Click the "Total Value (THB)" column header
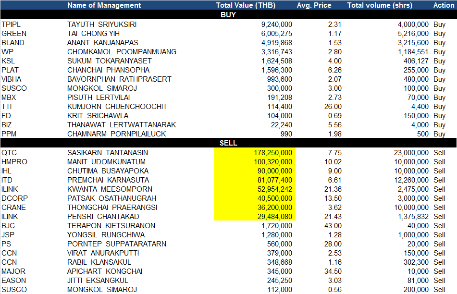This screenshot has width=457, height=294. pyautogui.click(x=246, y=5)
